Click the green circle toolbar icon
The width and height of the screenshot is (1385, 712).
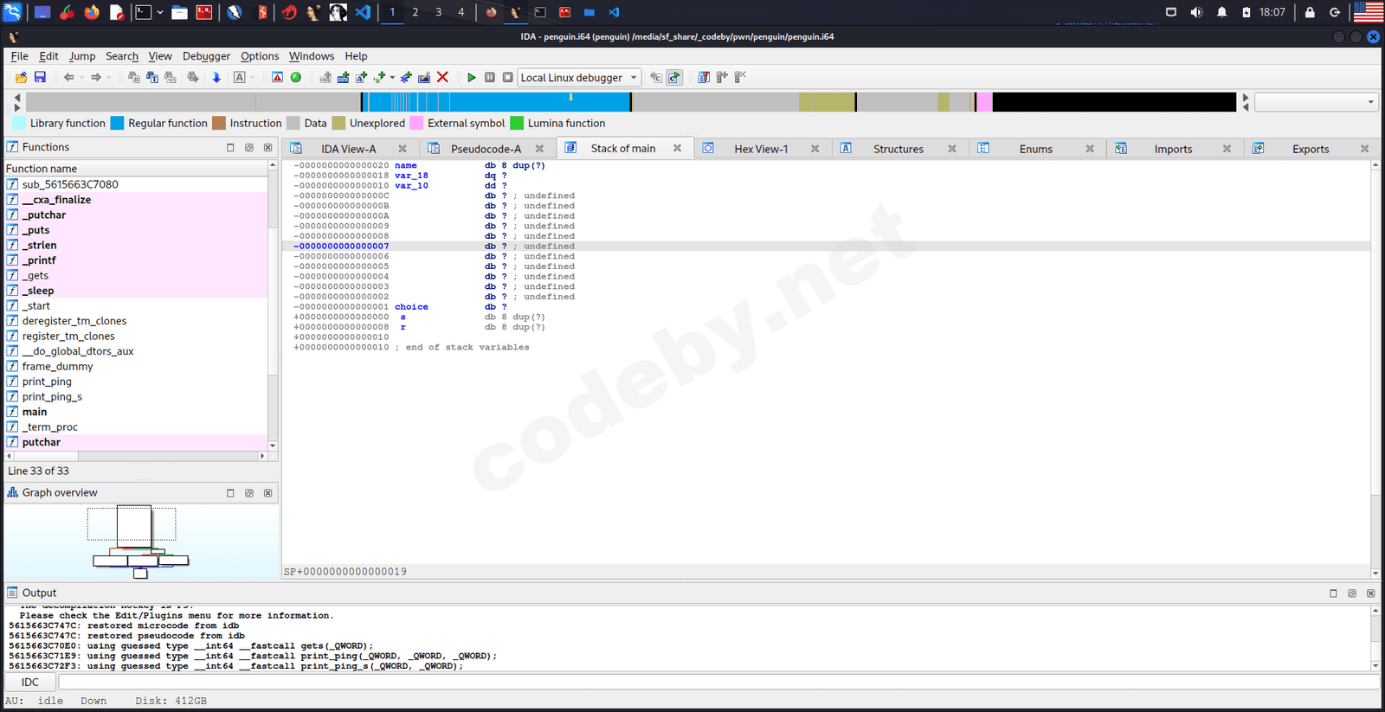coord(296,78)
